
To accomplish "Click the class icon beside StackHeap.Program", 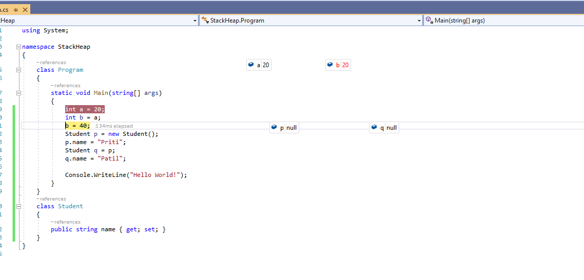I will 204,20.
